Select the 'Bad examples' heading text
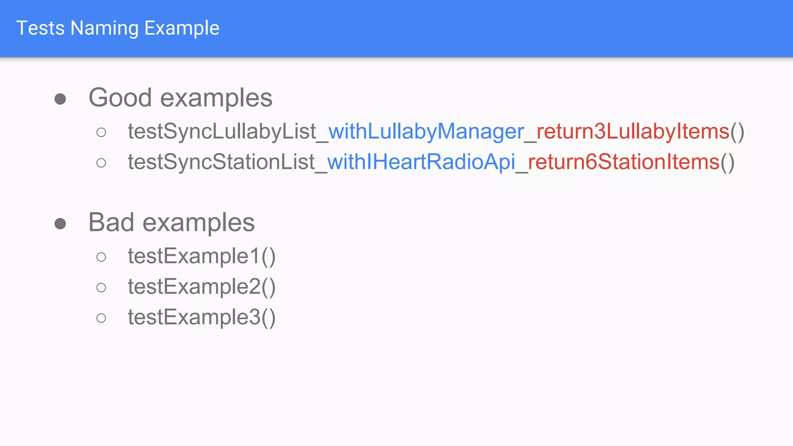The height and width of the screenshot is (446, 793). pos(172,223)
